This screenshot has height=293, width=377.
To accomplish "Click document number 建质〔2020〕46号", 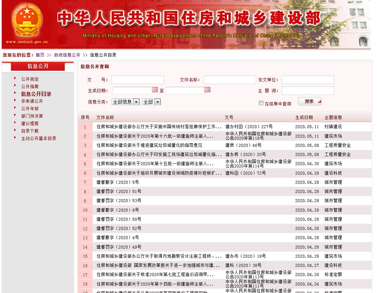I will pyautogui.click(x=243, y=145).
